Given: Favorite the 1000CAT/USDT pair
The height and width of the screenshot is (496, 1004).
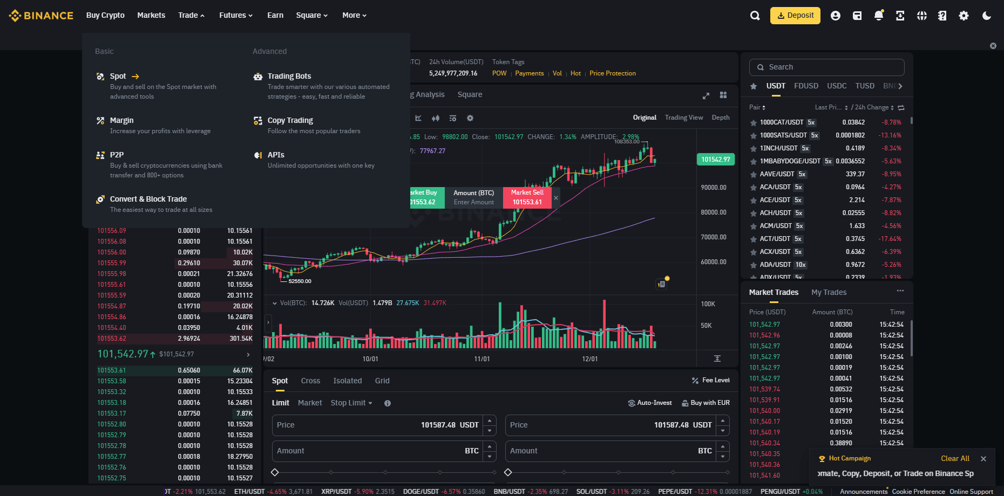Looking at the screenshot, I should (x=754, y=123).
